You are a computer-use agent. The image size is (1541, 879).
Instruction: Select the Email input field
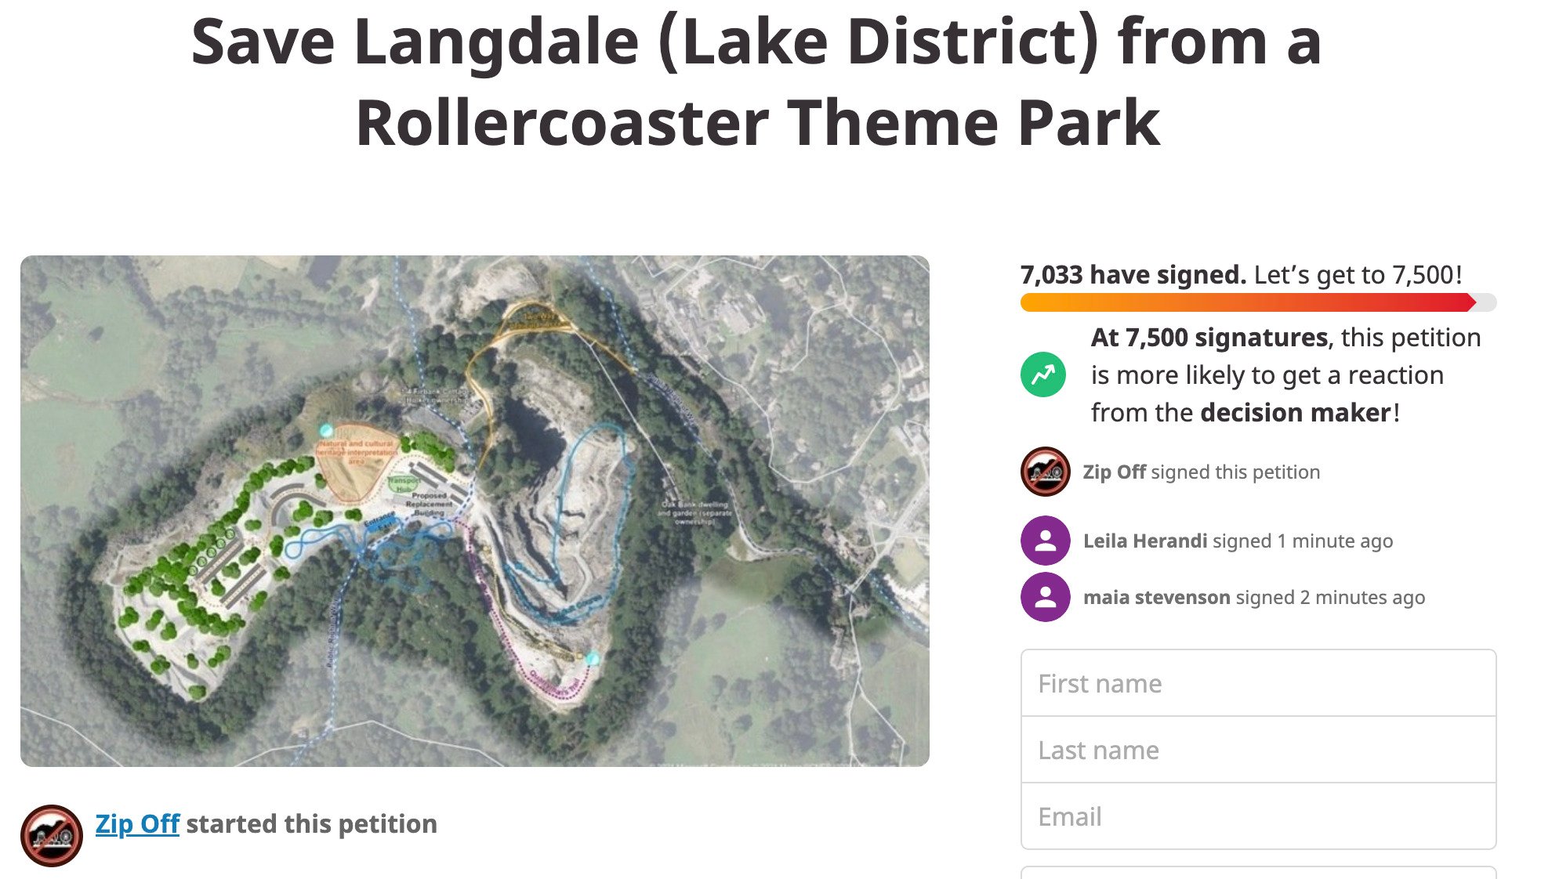click(x=1254, y=816)
